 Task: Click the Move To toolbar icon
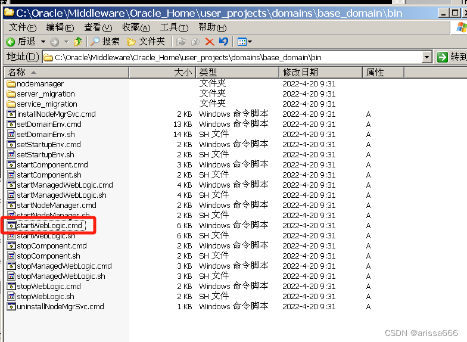click(x=181, y=42)
